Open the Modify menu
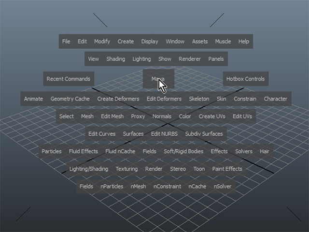The image size is (309, 232). point(102,42)
